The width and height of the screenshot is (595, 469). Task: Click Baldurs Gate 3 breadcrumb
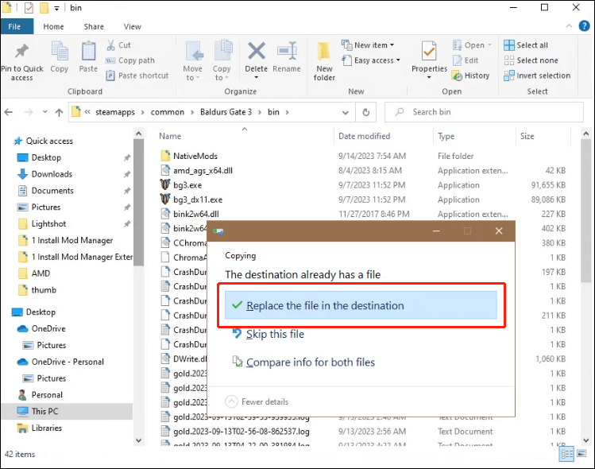click(226, 112)
